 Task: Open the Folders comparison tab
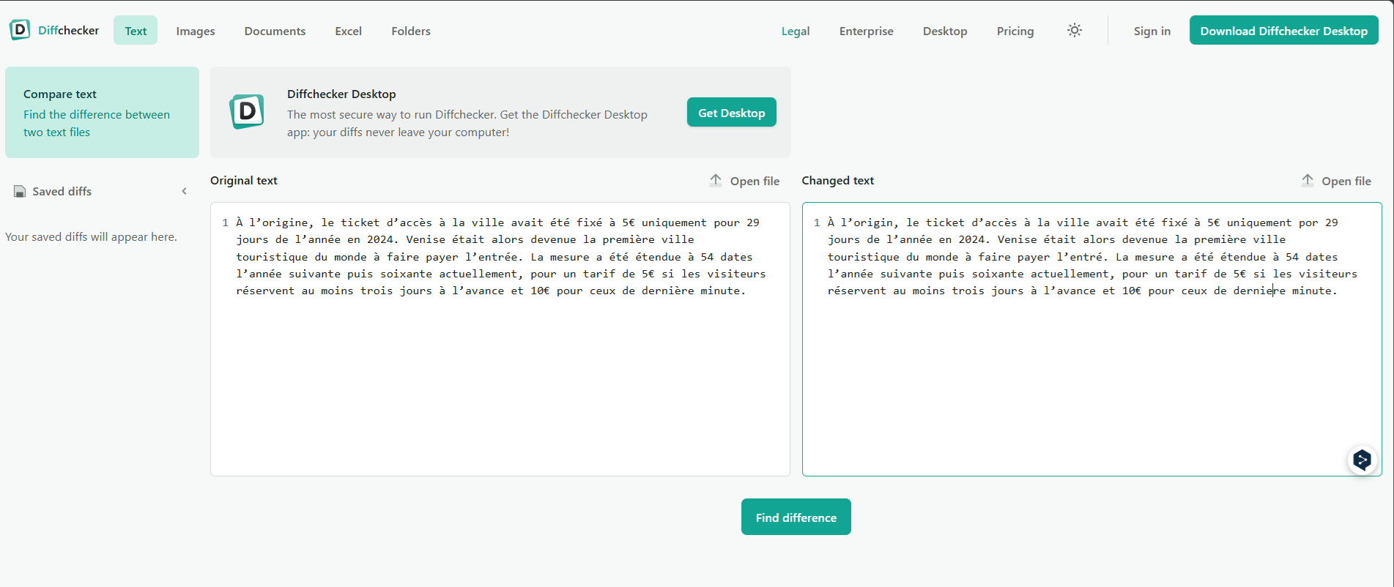point(411,31)
